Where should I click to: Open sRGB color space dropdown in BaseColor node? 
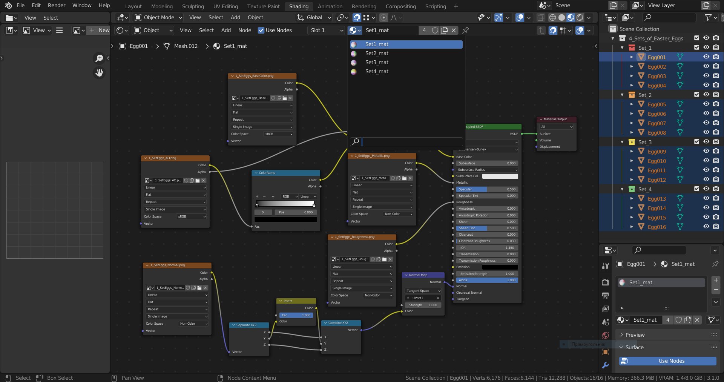coord(278,134)
